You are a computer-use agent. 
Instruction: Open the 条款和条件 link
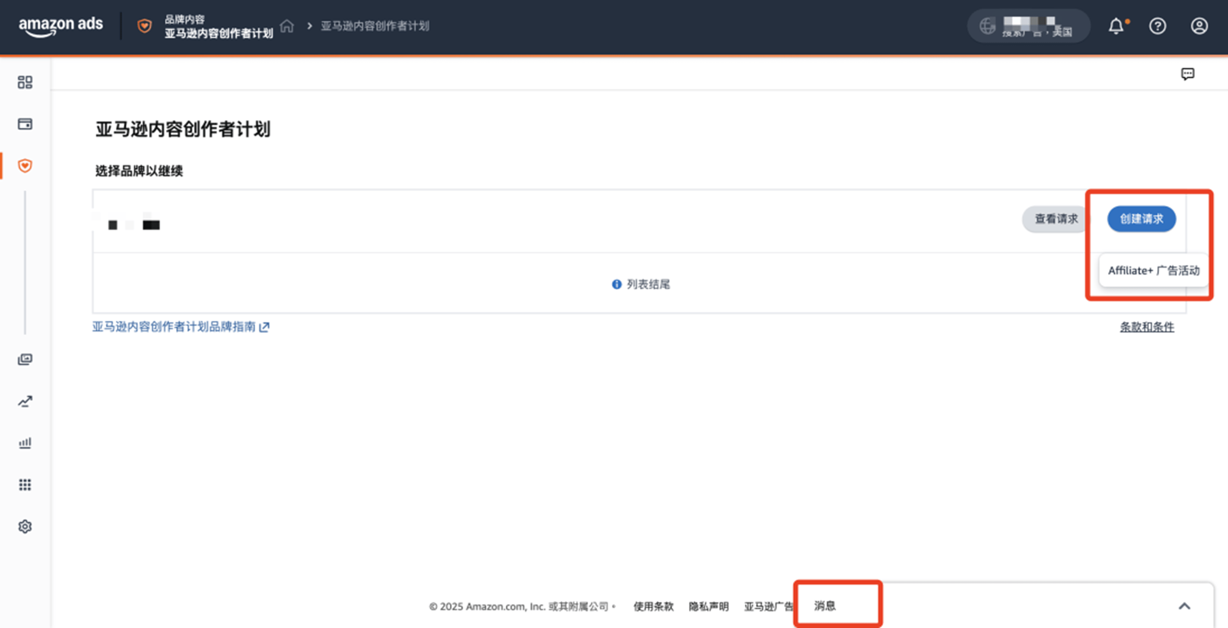[x=1146, y=327]
